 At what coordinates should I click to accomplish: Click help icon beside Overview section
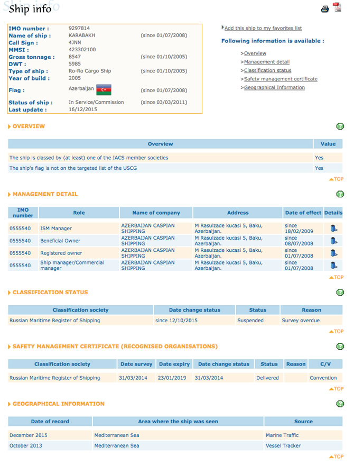click(340, 126)
